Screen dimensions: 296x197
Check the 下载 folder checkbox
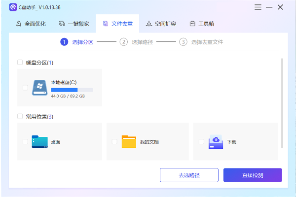201,141
